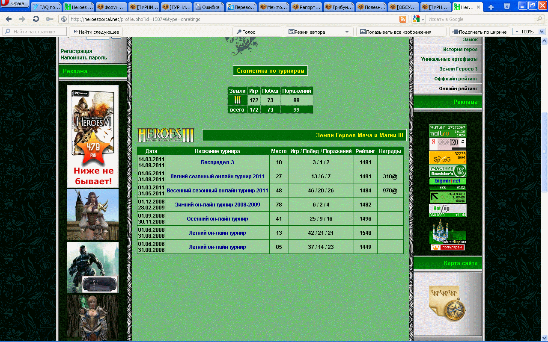Close the active Heroes tab

(478, 7)
